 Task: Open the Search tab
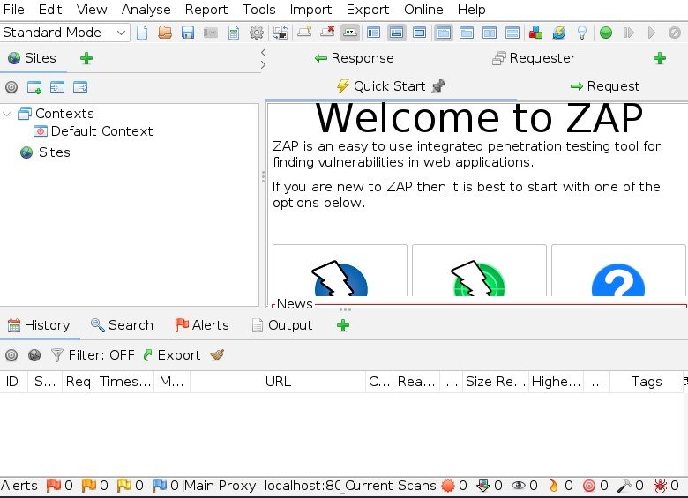pyautogui.click(x=122, y=325)
